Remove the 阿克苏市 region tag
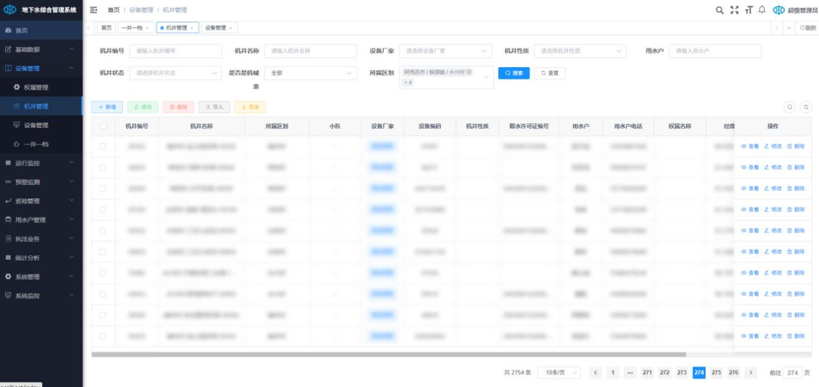The image size is (819, 387). [x=469, y=72]
